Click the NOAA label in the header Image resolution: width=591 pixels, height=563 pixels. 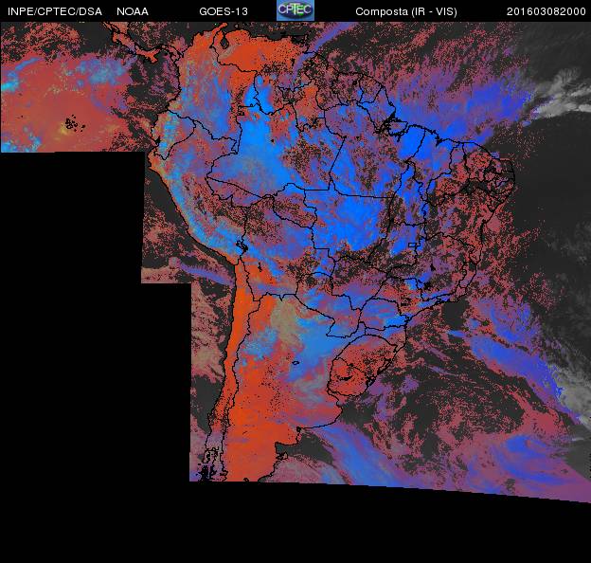coord(133,11)
